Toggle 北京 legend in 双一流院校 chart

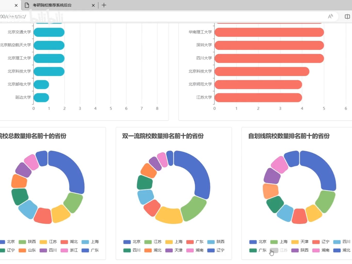132,242
